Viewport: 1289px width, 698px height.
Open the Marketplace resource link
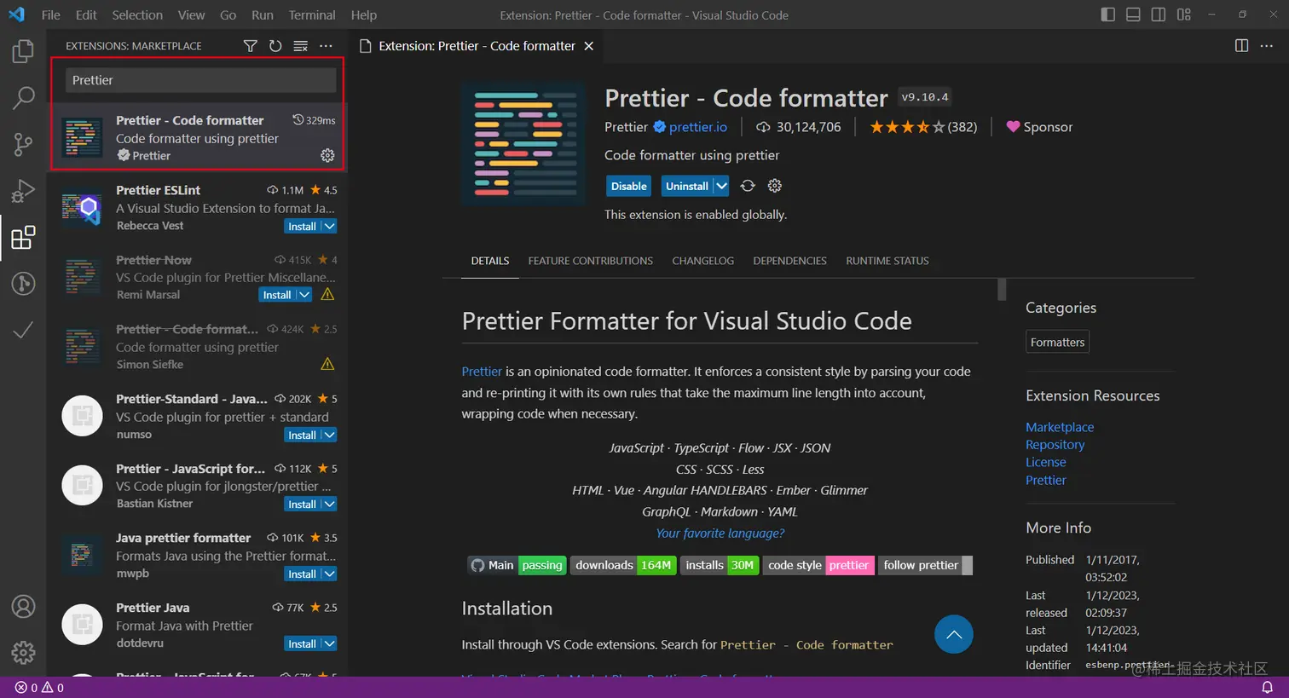[x=1060, y=427]
